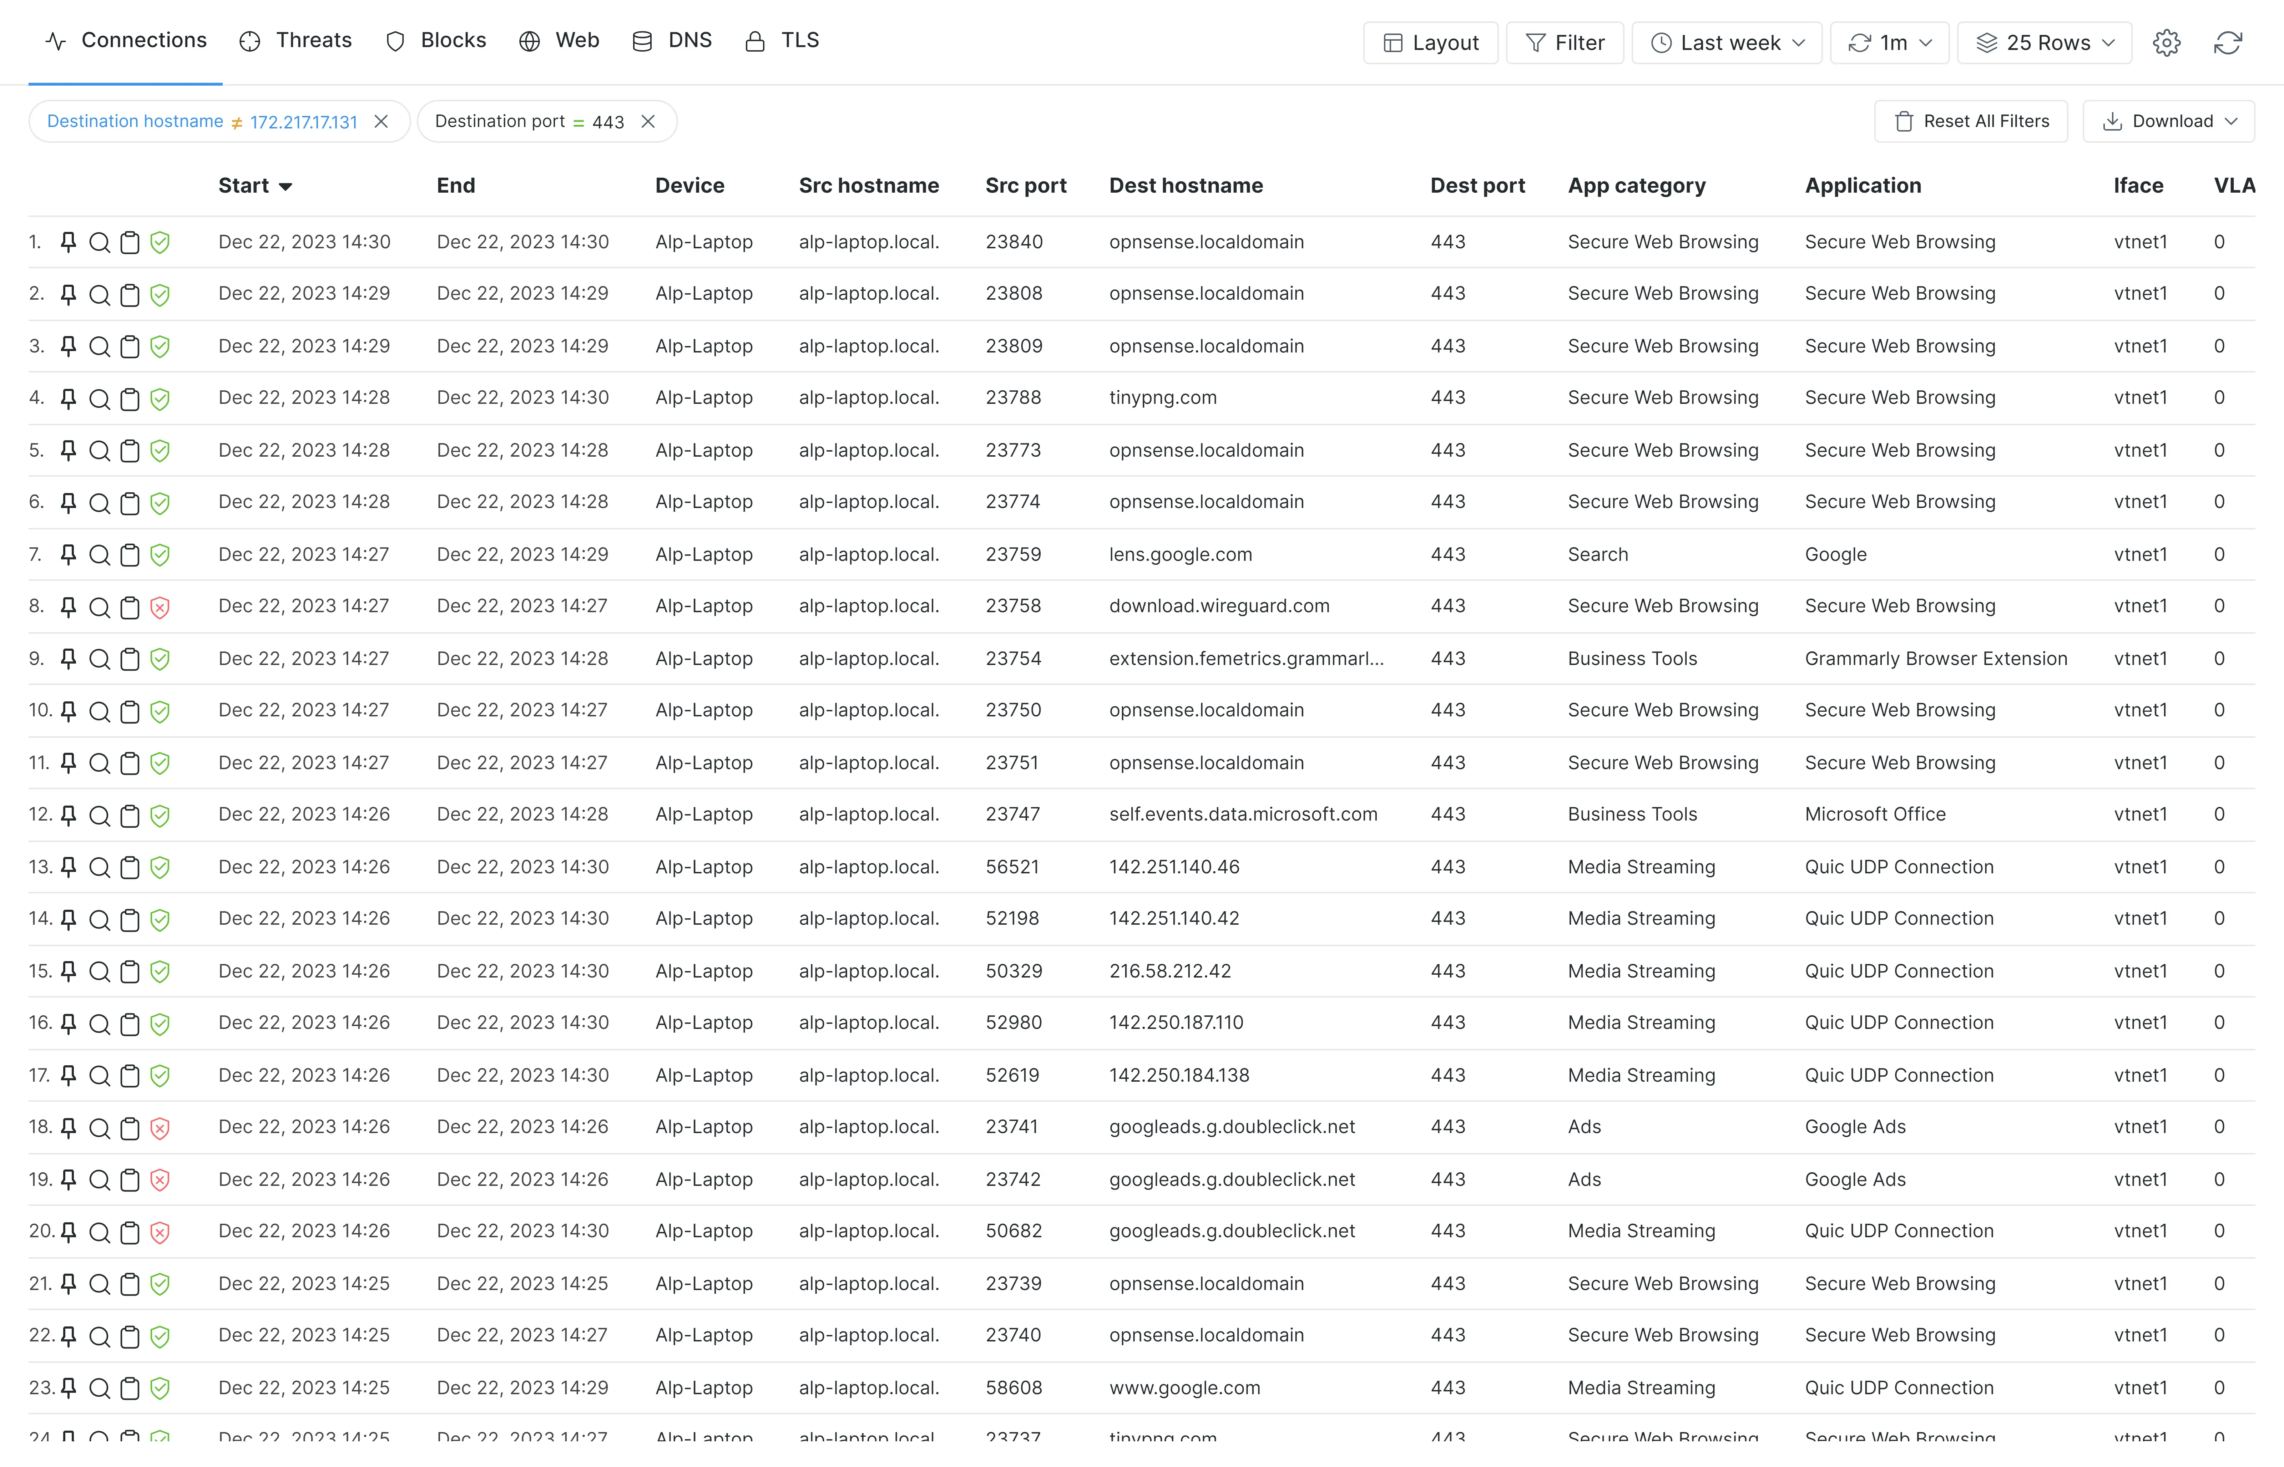Click green shield on row 10
The width and height of the screenshot is (2284, 1467).
[x=160, y=712]
